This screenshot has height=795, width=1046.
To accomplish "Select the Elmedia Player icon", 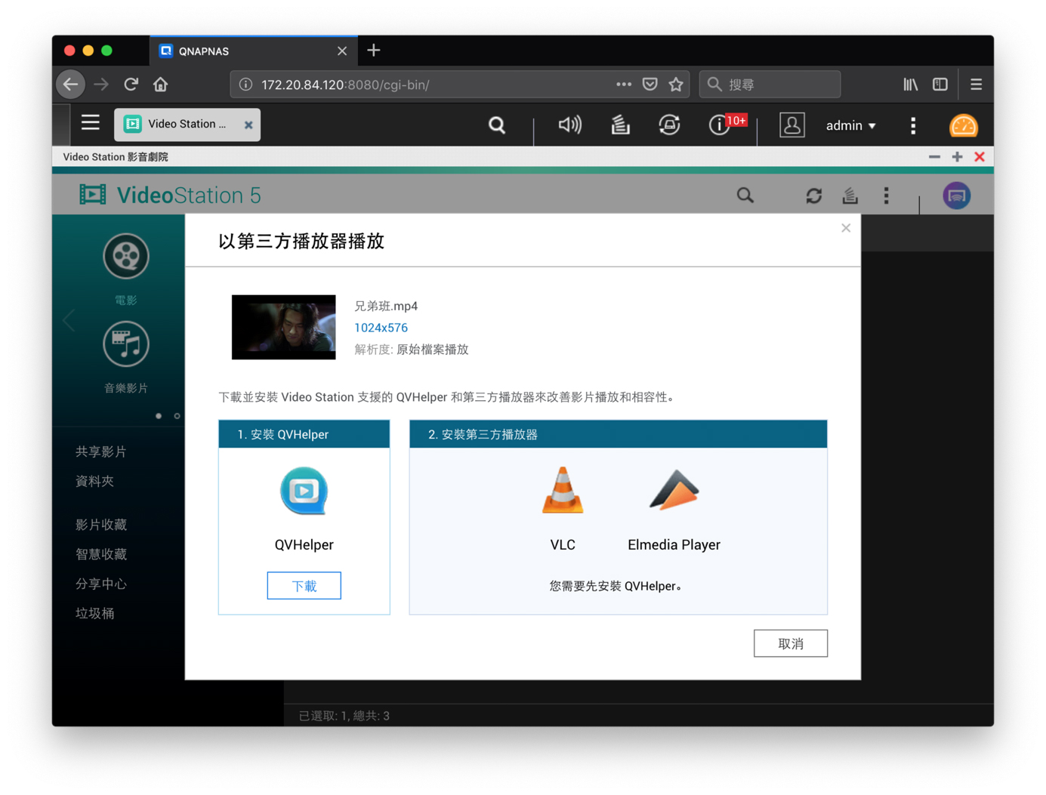I will coord(674,491).
